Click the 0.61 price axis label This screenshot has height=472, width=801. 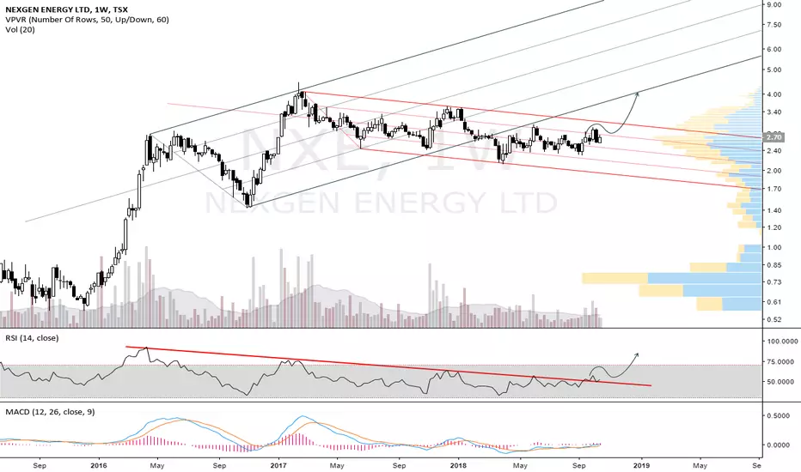coord(773,302)
